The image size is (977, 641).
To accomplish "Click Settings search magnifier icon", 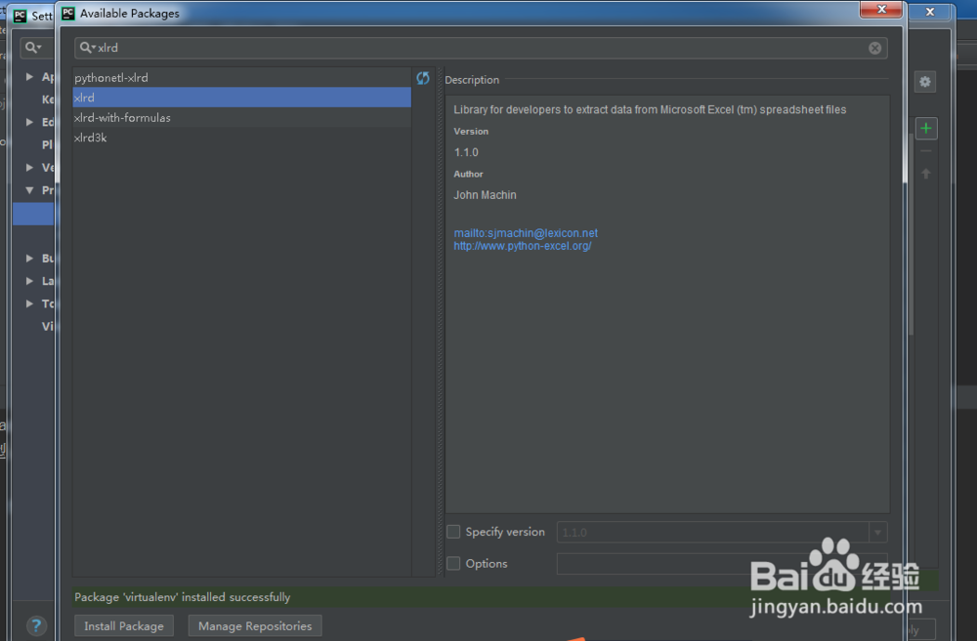I will tap(33, 47).
